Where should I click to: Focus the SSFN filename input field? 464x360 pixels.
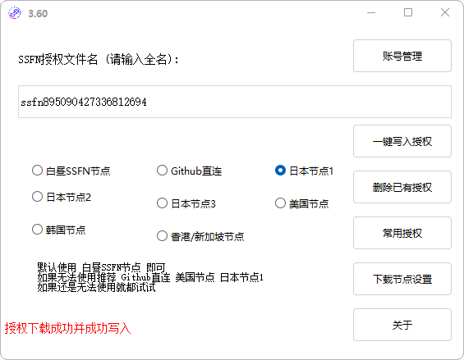[235, 102]
